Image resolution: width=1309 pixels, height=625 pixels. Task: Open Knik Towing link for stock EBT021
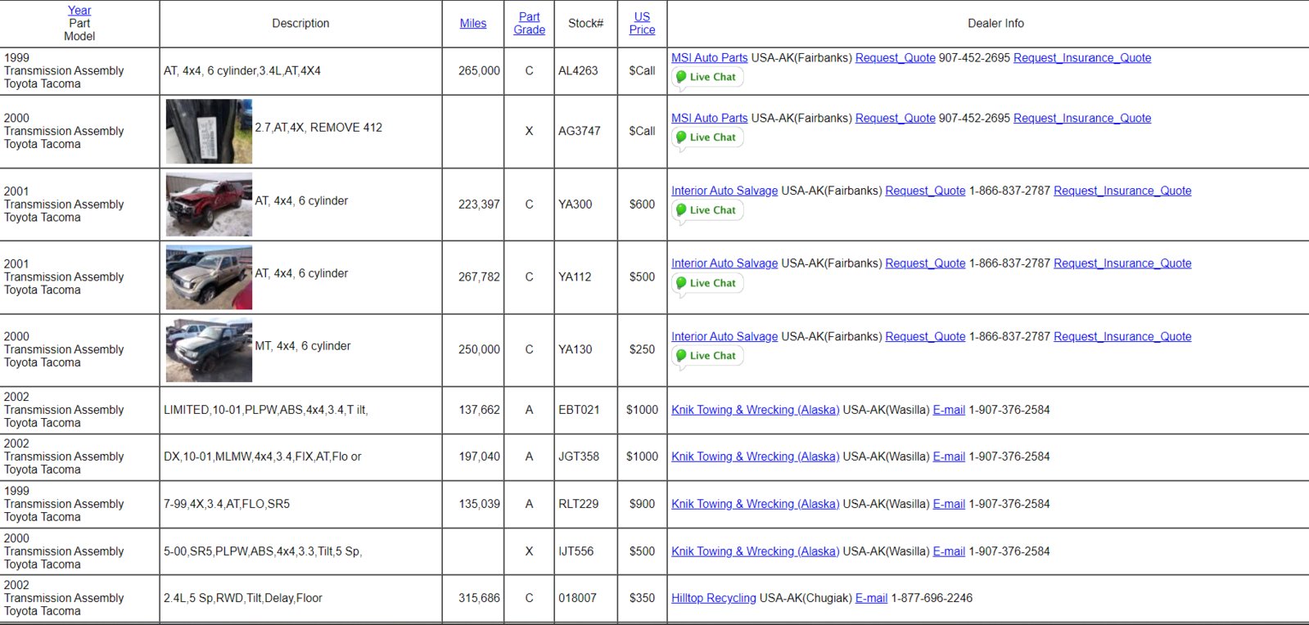(755, 411)
